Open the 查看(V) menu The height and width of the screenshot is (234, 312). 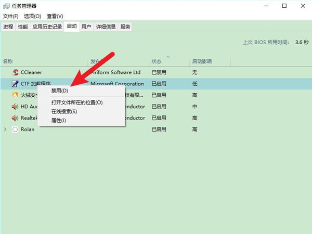pyautogui.click(x=56, y=17)
